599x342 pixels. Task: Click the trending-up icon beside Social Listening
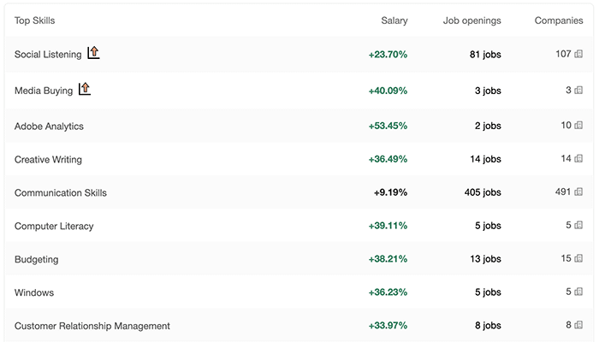point(93,53)
